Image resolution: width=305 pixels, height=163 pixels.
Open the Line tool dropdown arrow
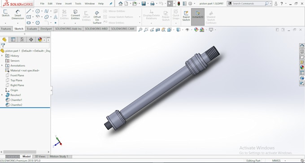pyautogui.click(x=33, y=11)
